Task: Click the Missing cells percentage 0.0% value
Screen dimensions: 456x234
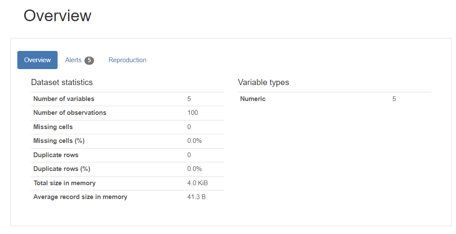Action: 194,141
